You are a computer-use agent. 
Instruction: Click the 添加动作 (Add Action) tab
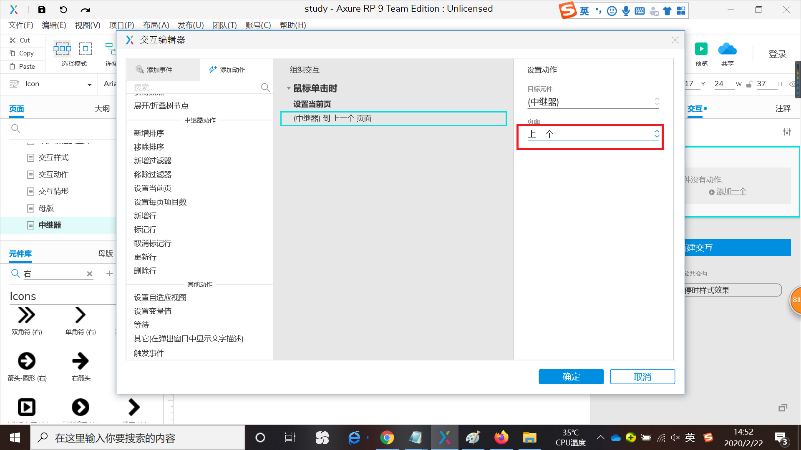[227, 69]
